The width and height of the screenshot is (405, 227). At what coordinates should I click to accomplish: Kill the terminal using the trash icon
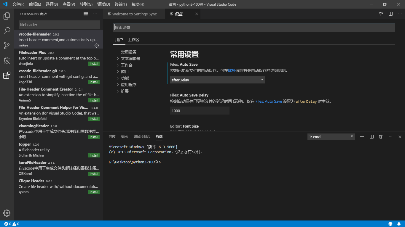(x=381, y=136)
